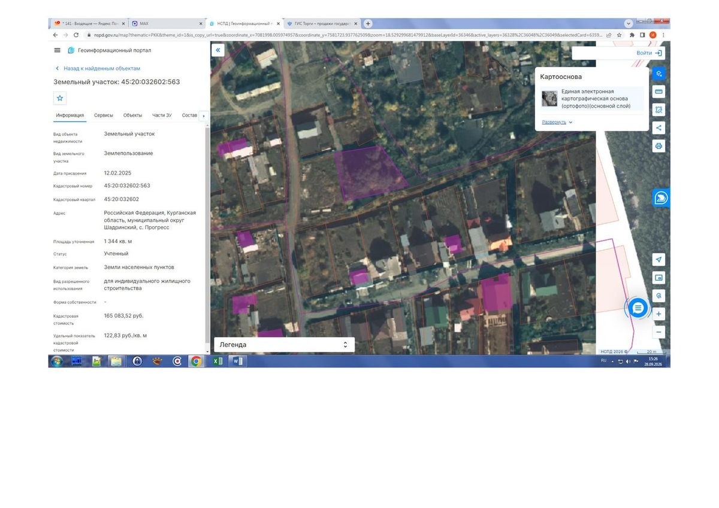Switch to the Состав tab

point(189,115)
